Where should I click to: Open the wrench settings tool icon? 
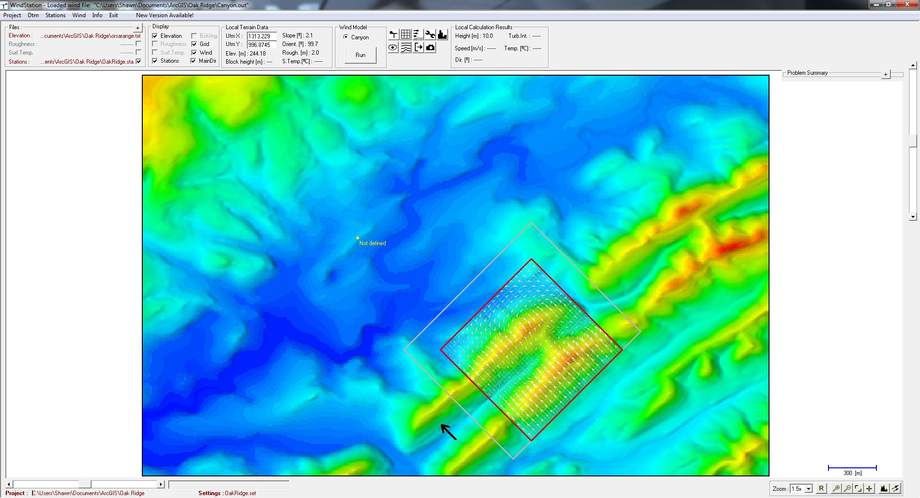coord(430,34)
